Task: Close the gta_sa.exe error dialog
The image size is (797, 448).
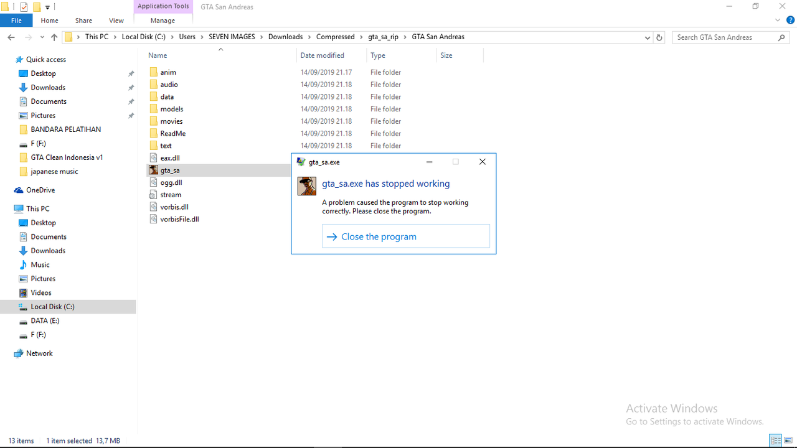Action: (482, 162)
